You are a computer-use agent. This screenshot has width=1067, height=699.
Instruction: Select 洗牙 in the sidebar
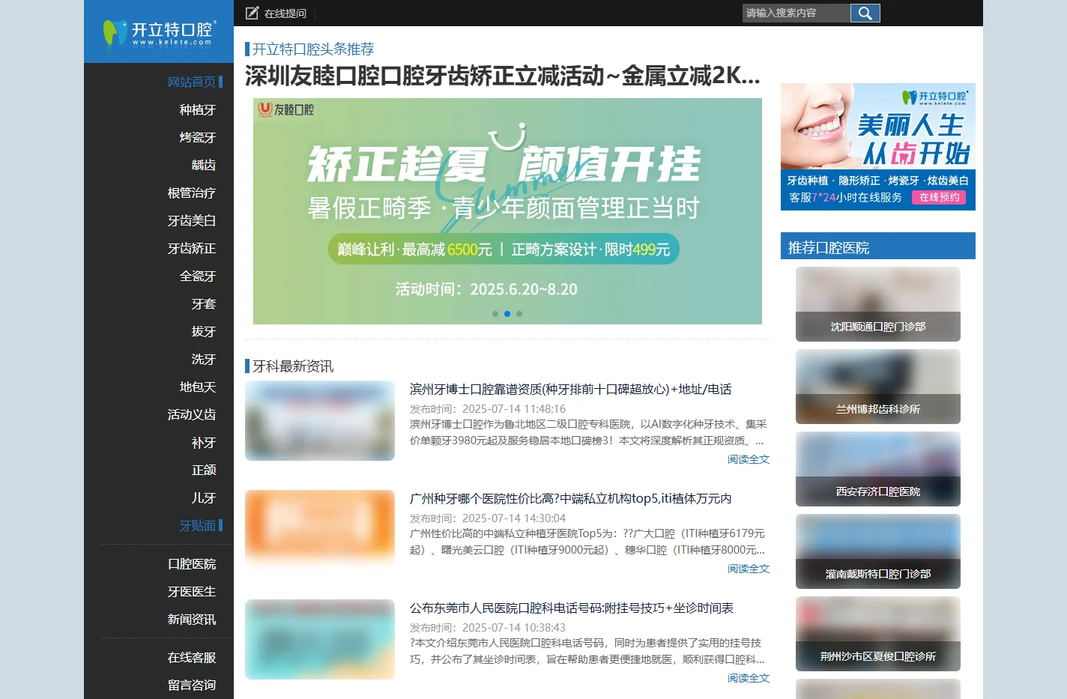pos(204,359)
